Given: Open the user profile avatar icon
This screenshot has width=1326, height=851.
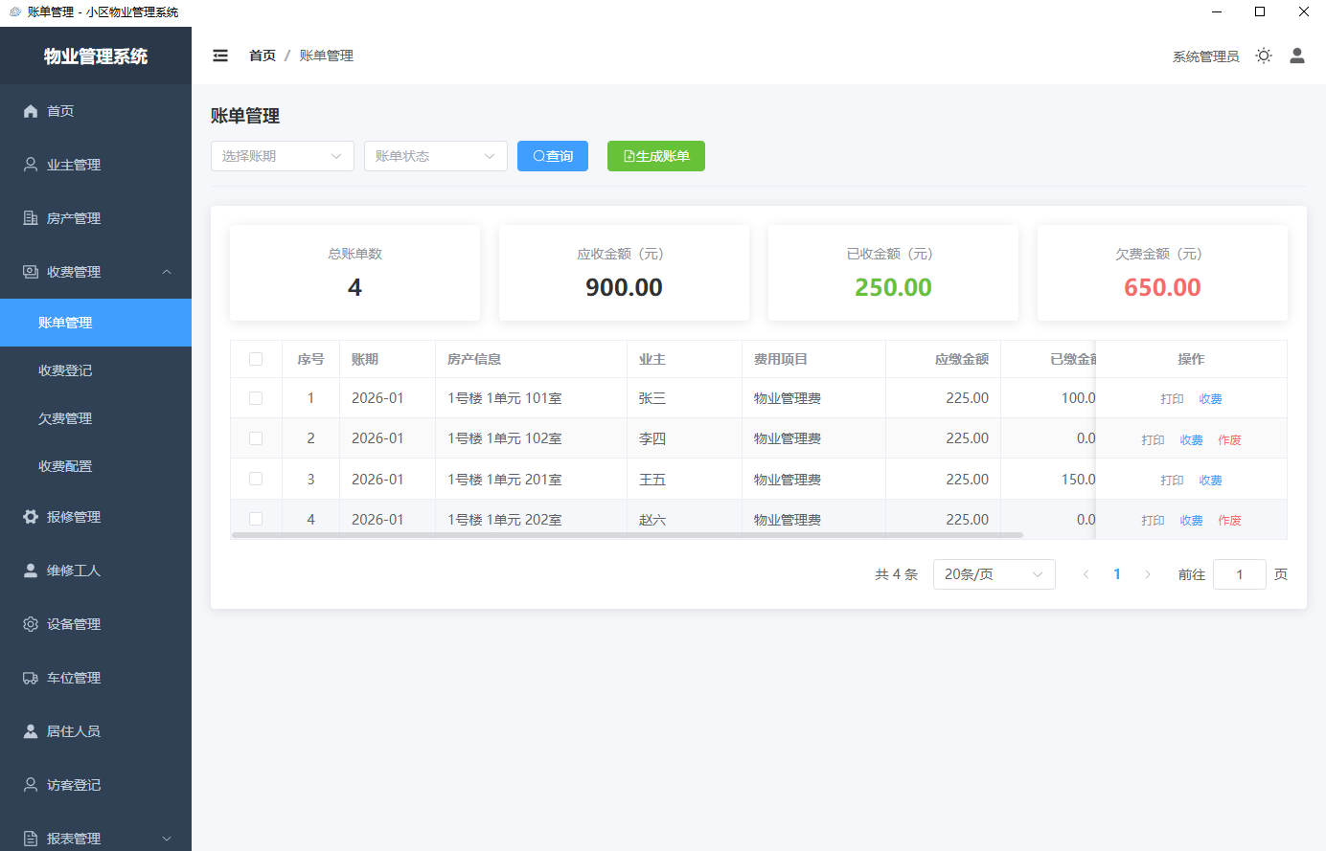Looking at the screenshot, I should tap(1297, 56).
